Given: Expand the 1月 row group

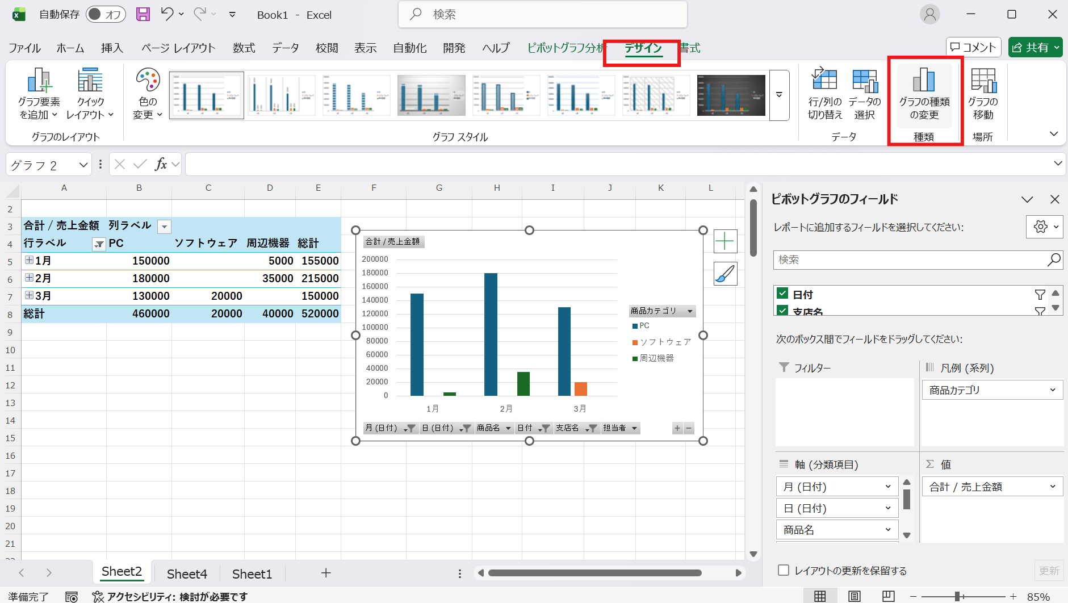Looking at the screenshot, I should [x=29, y=260].
